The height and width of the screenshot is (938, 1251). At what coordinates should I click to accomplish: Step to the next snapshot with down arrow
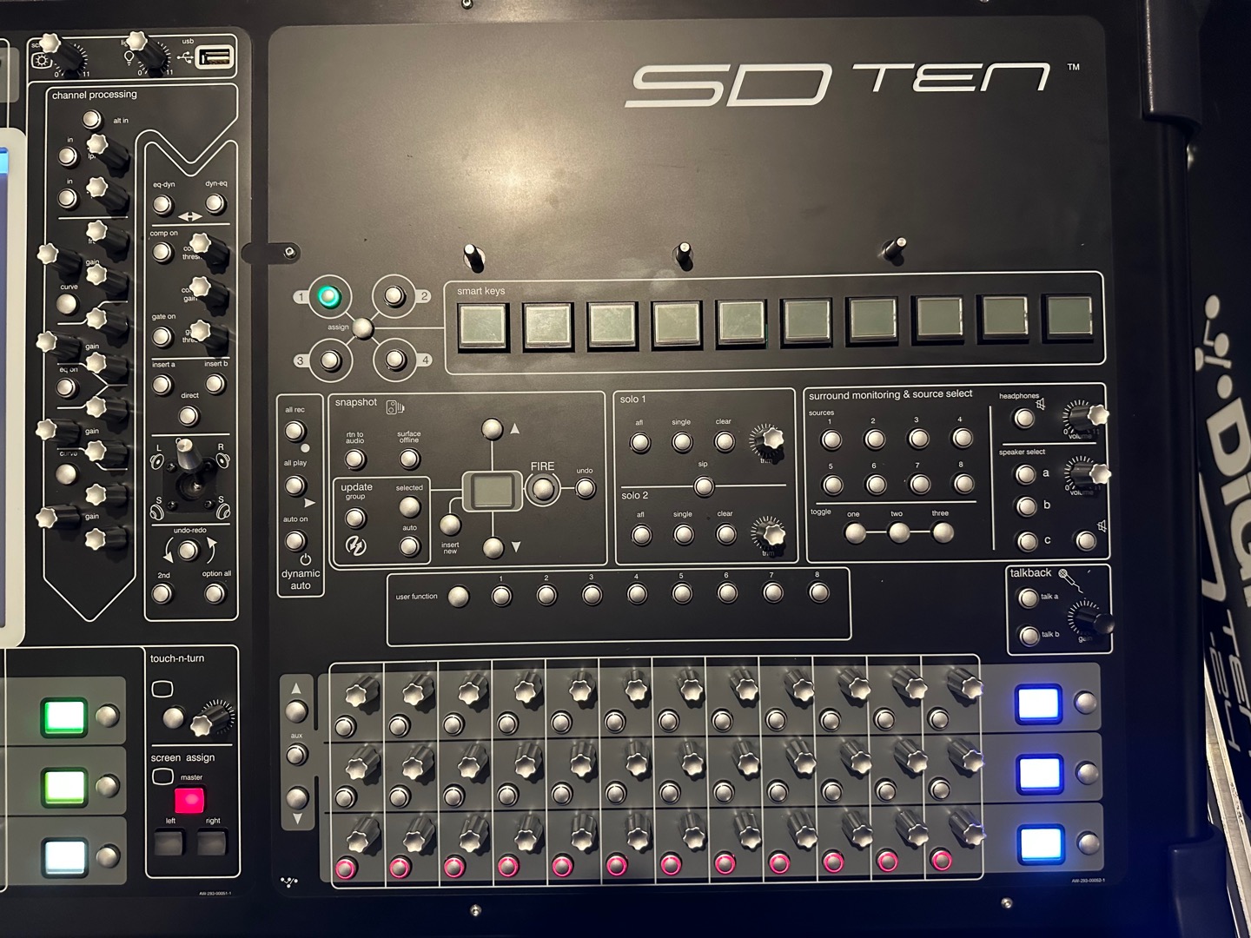point(493,547)
